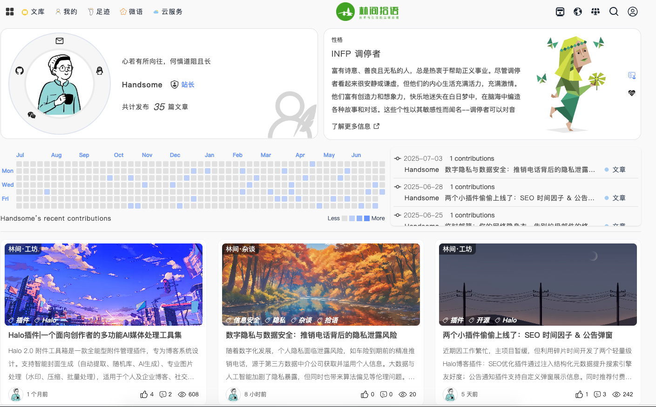Click the 35 article count
This screenshot has width=656, height=407.
point(159,107)
